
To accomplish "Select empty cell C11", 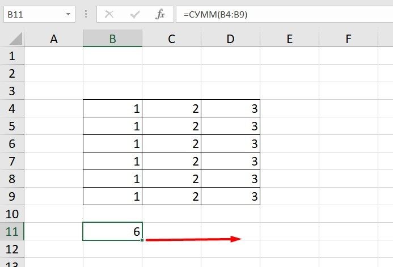I will coord(171,231).
